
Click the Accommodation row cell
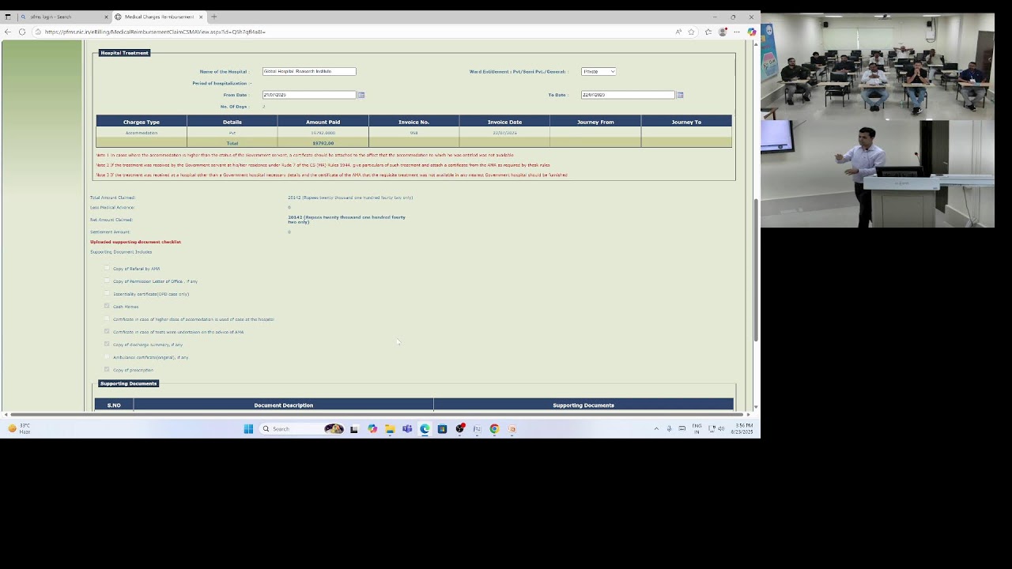click(x=142, y=133)
